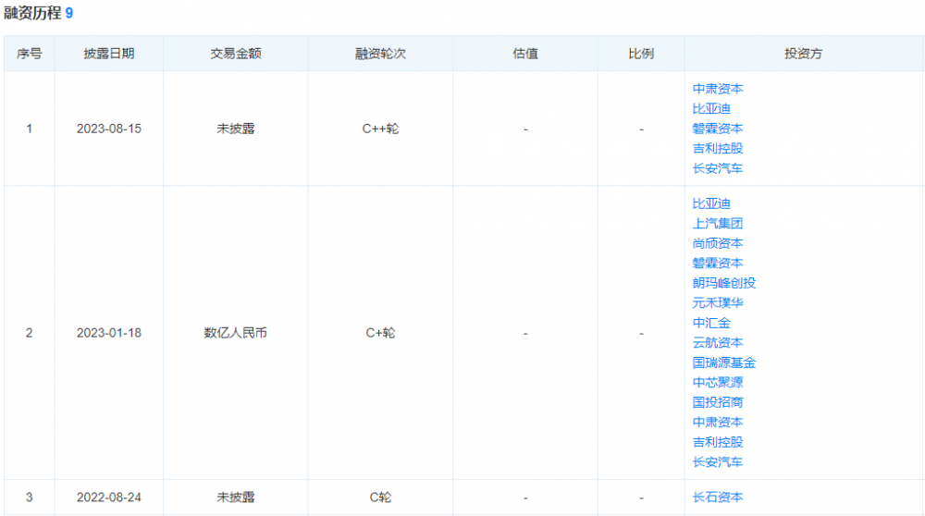Open 中肃资本 investor link in row 1
This screenshot has height=516, width=925.
click(718, 89)
